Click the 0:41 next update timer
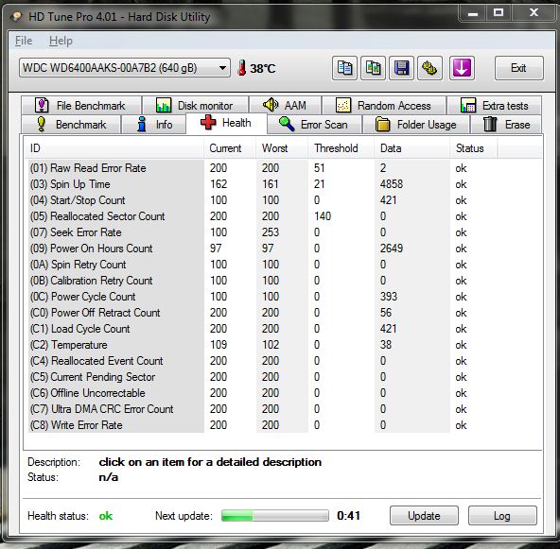The width and height of the screenshot is (560, 549). coord(348,516)
